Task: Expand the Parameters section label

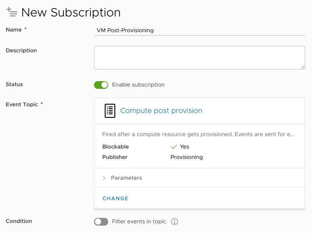Action: (127, 178)
